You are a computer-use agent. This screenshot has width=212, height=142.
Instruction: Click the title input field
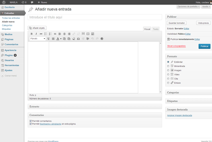coord(95,17)
